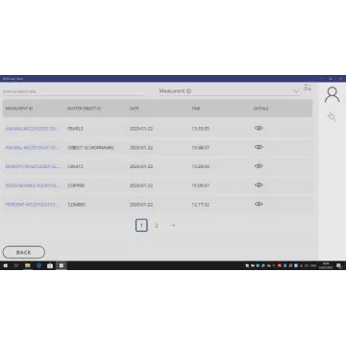
Task: Sort by MASTER OBJECT ID column header
Action: tap(85, 109)
